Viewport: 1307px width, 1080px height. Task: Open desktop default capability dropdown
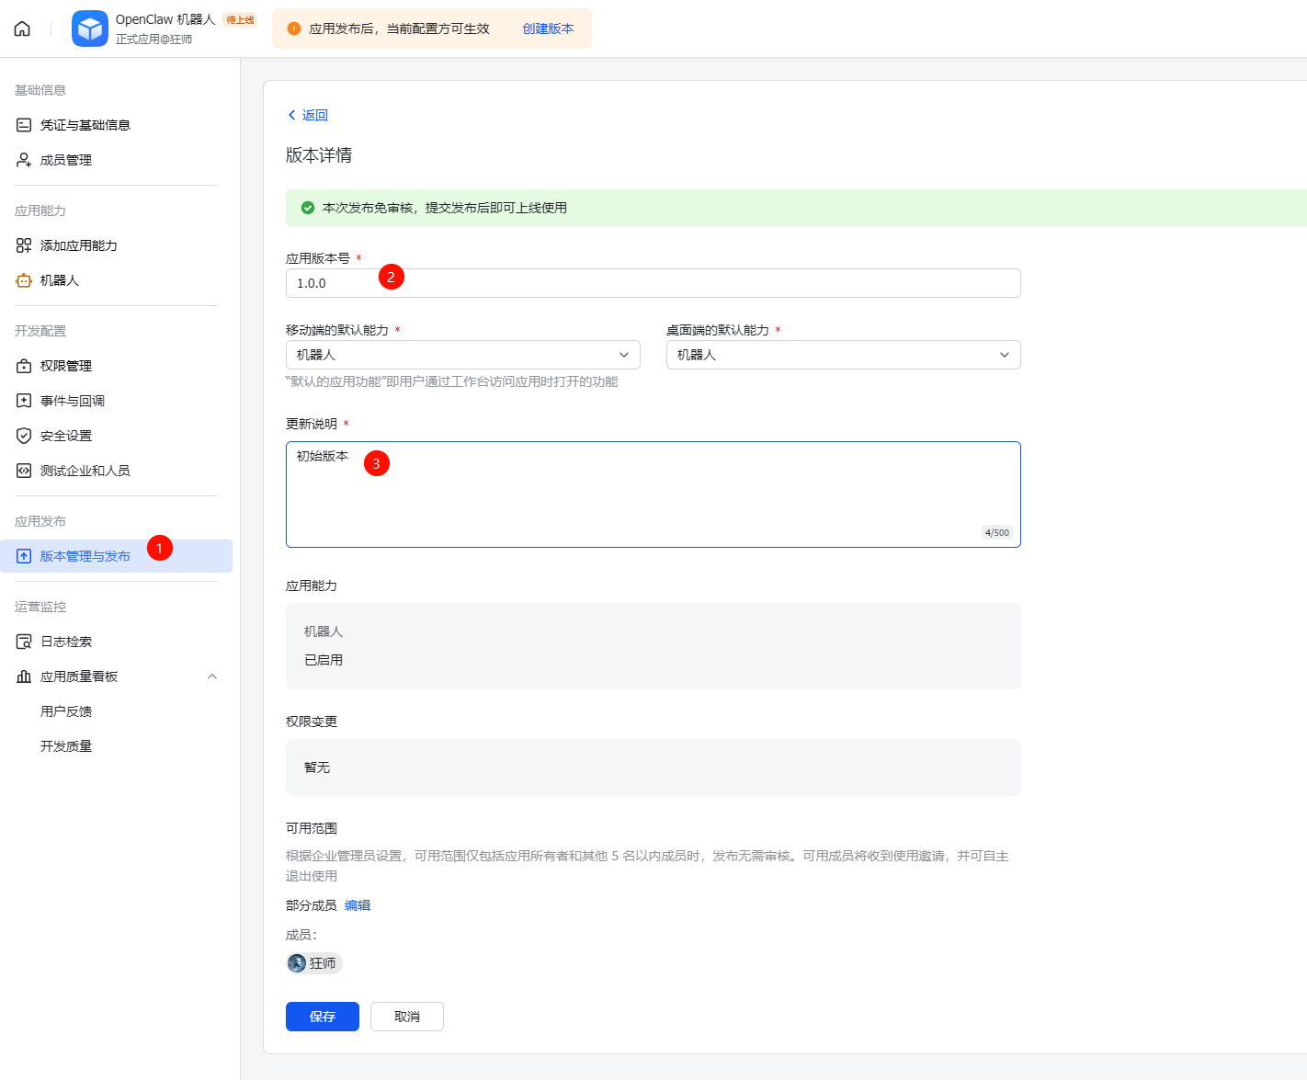click(843, 355)
